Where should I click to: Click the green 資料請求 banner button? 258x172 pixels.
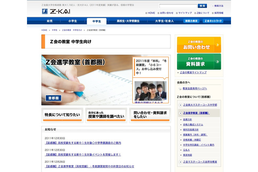point(199,62)
